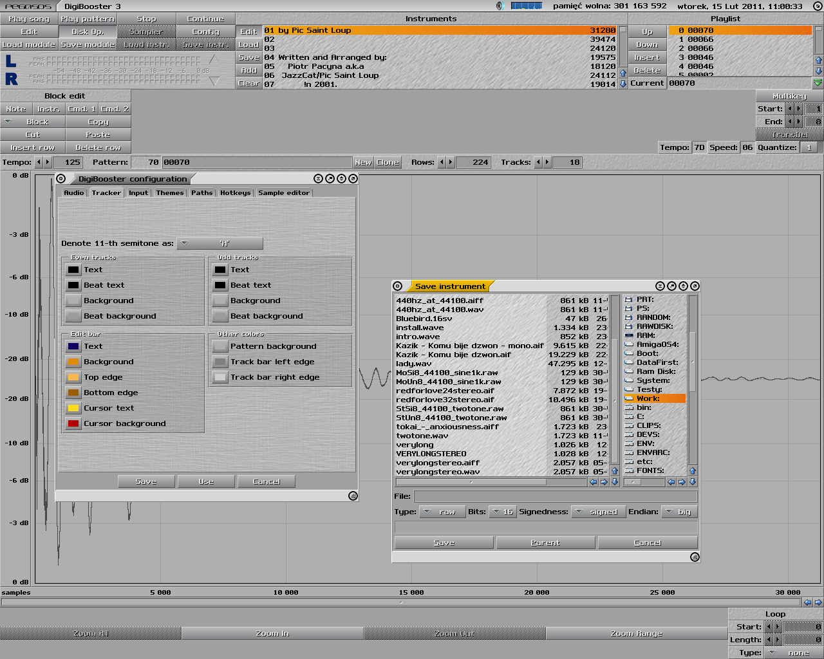Switch to the Input tab

point(138,192)
